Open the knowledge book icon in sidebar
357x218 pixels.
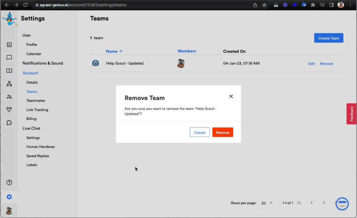(9, 71)
